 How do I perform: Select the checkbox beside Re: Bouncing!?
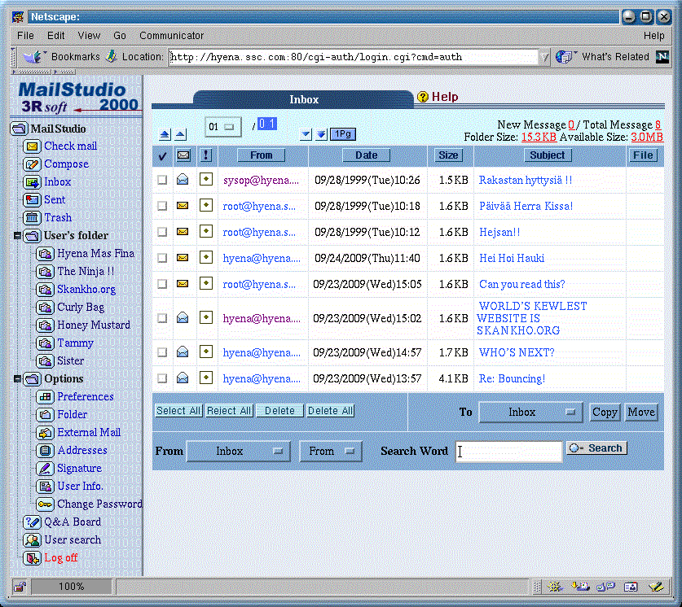click(x=162, y=378)
